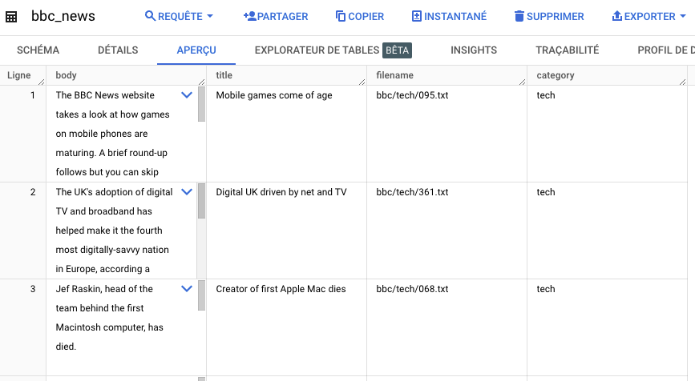Click the title column resize handle
The height and width of the screenshot is (381, 695).
[362, 82]
